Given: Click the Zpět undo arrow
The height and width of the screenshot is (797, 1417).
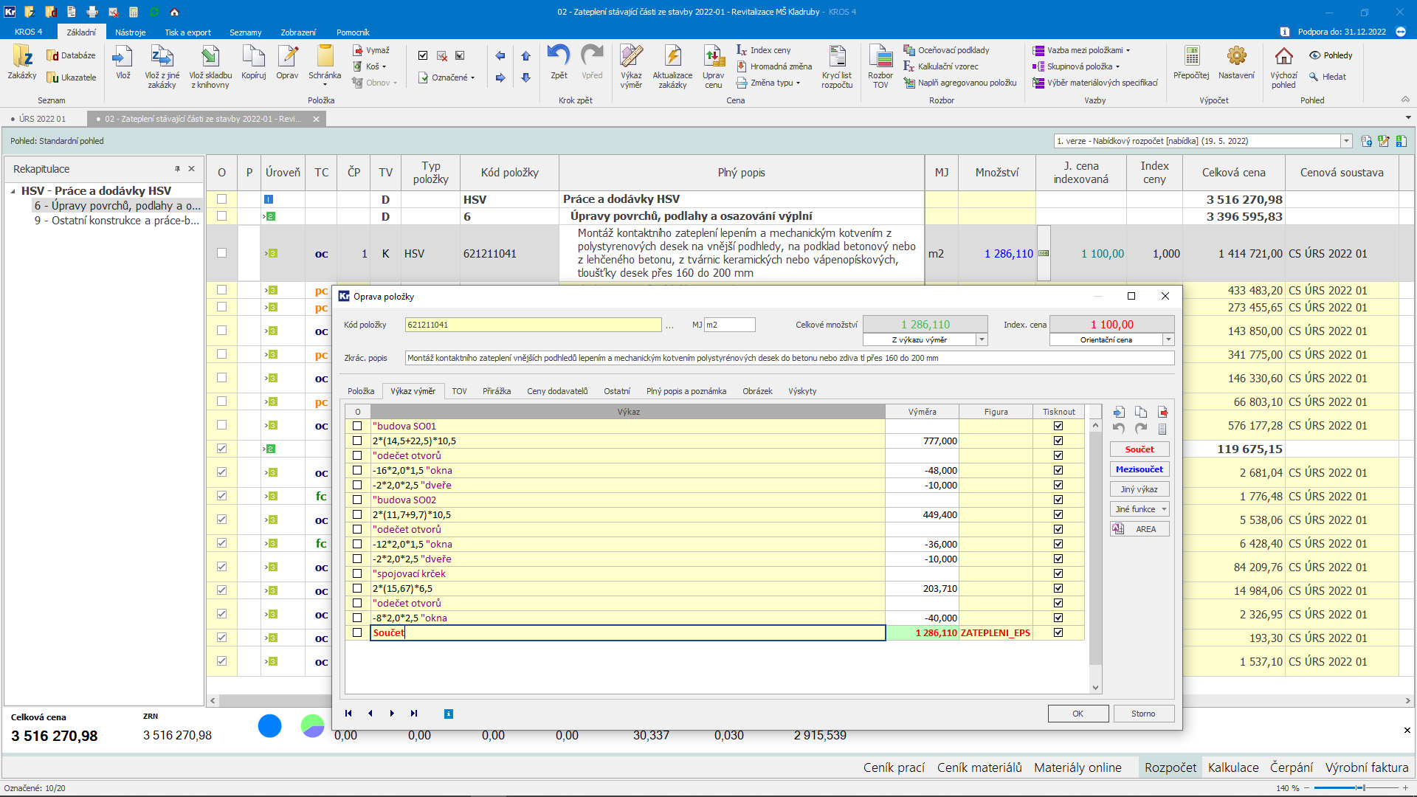Looking at the screenshot, I should (559, 57).
